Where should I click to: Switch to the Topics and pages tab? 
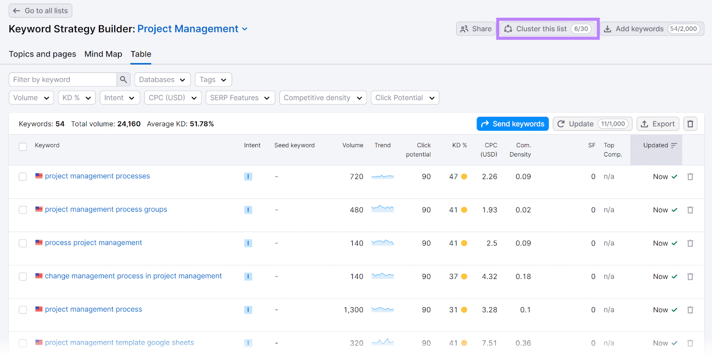[x=42, y=54]
